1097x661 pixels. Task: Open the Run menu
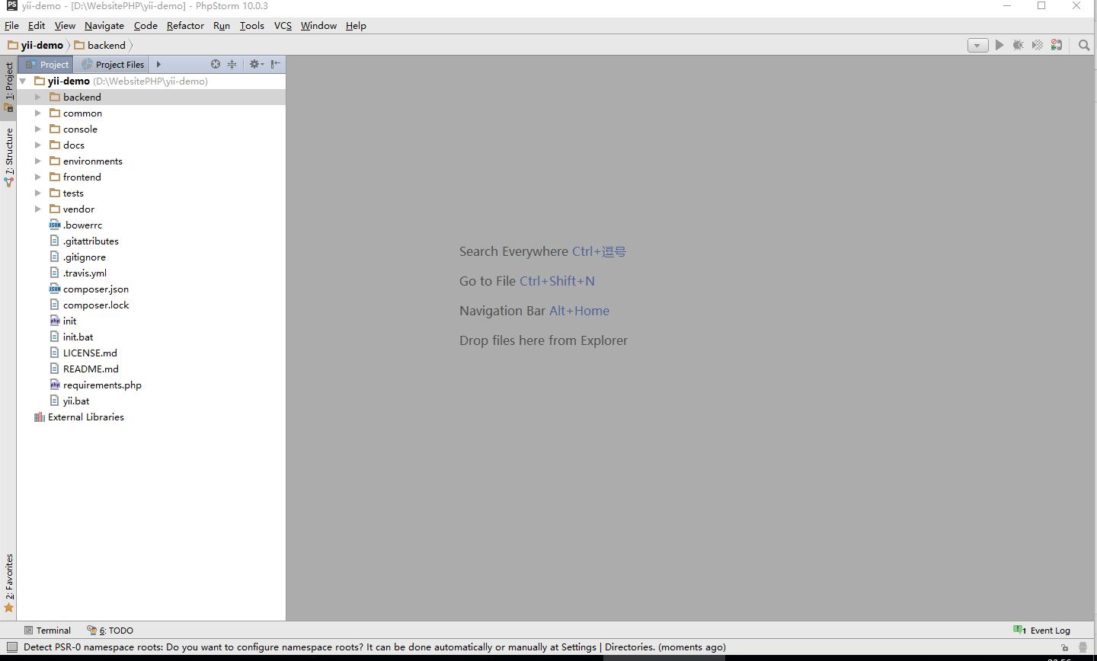click(x=222, y=25)
